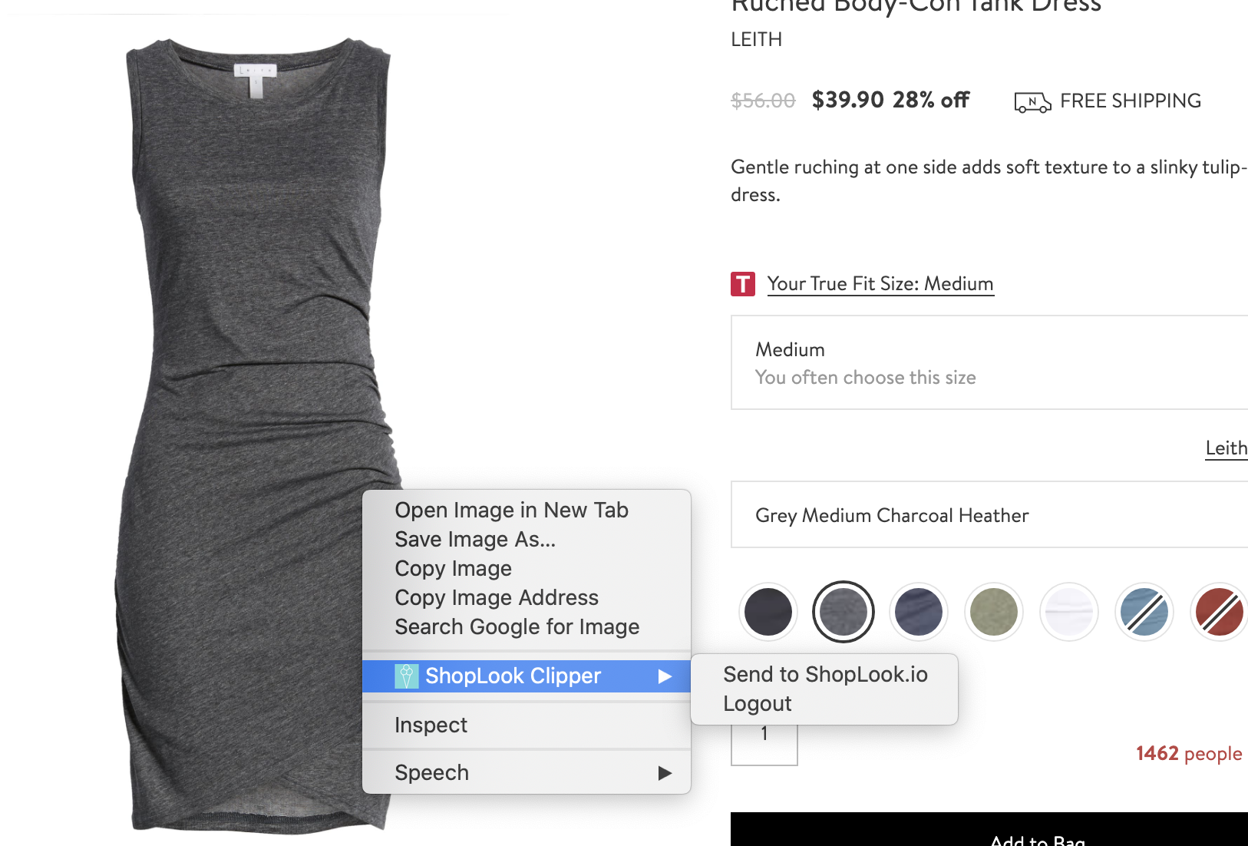Image resolution: width=1248 pixels, height=846 pixels.
Task: Select the unavailable red swatch
Action: click(1219, 612)
